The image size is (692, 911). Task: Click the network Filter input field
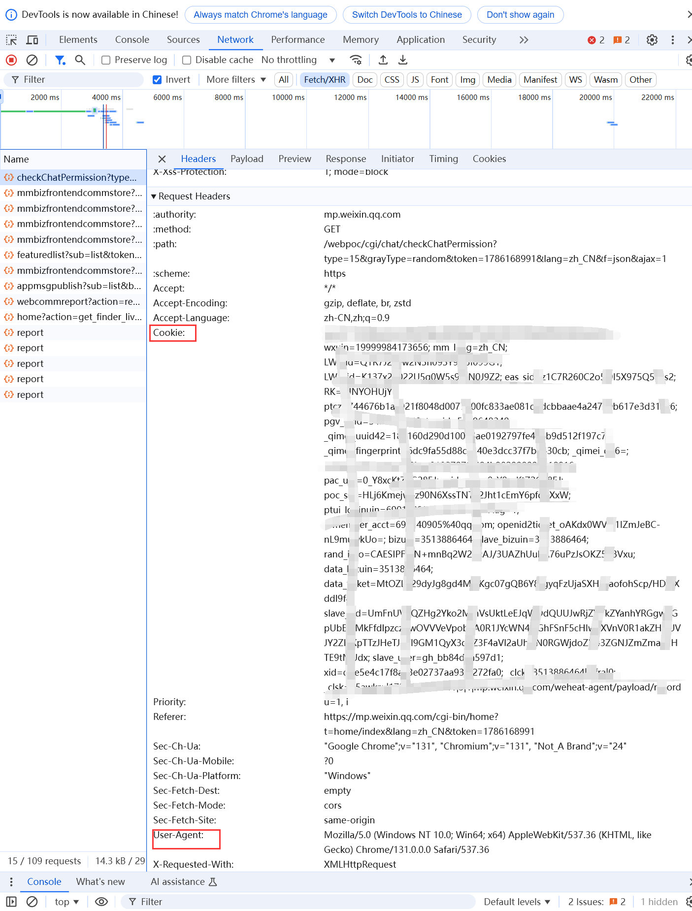[x=74, y=80]
